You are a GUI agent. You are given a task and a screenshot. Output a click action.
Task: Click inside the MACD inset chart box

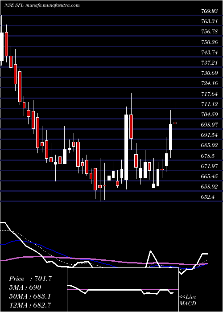point(123,290)
